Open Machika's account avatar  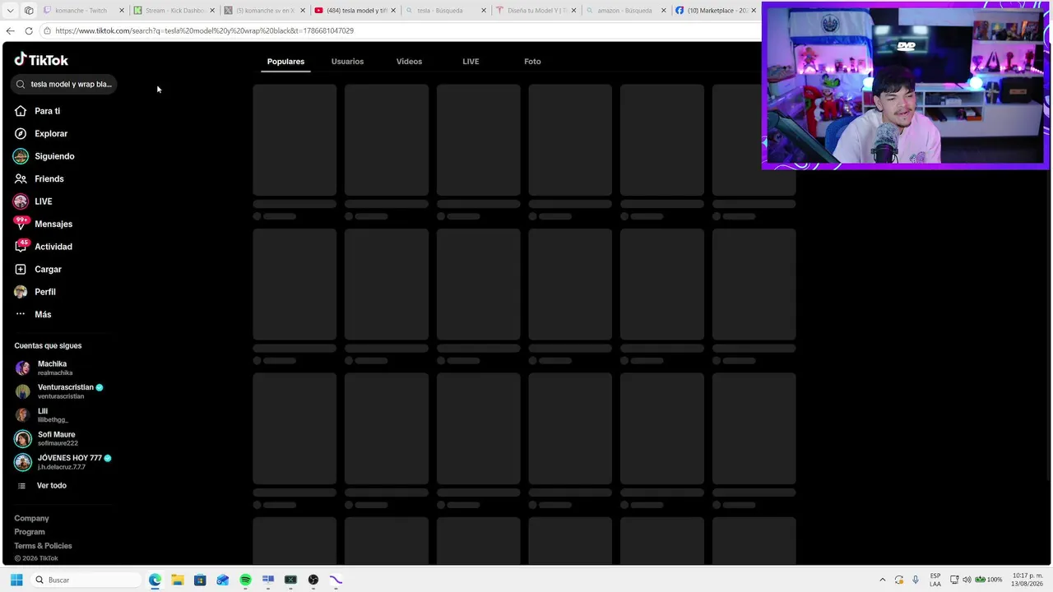tap(23, 368)
